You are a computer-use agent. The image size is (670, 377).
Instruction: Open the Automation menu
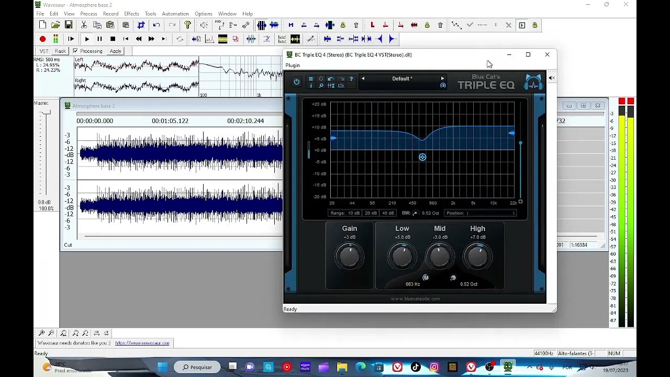pyautogui.click(x=175, y=14)
